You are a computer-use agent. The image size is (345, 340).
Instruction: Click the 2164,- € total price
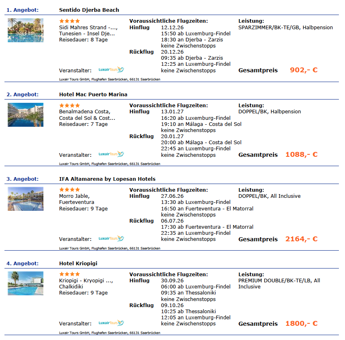coord(302,239)
